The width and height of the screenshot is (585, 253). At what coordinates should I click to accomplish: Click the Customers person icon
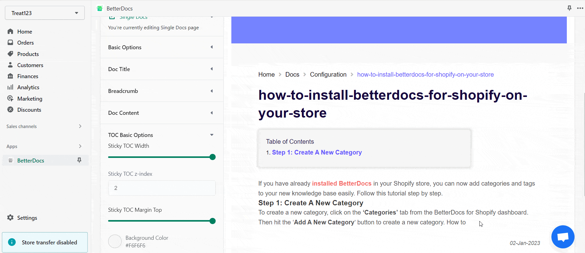[10, 65]
